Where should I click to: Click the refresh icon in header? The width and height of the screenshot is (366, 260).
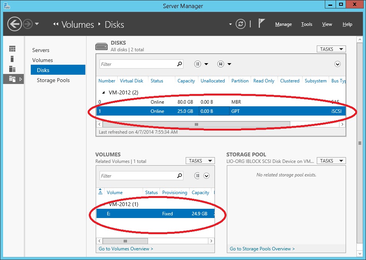click(x=241, y=24)
